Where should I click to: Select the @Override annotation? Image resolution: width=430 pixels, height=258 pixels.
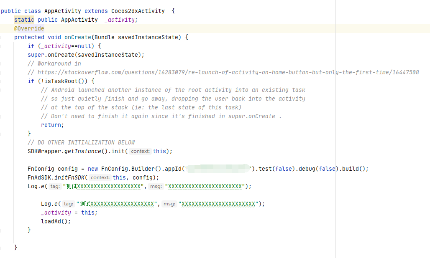click(29, 28)
